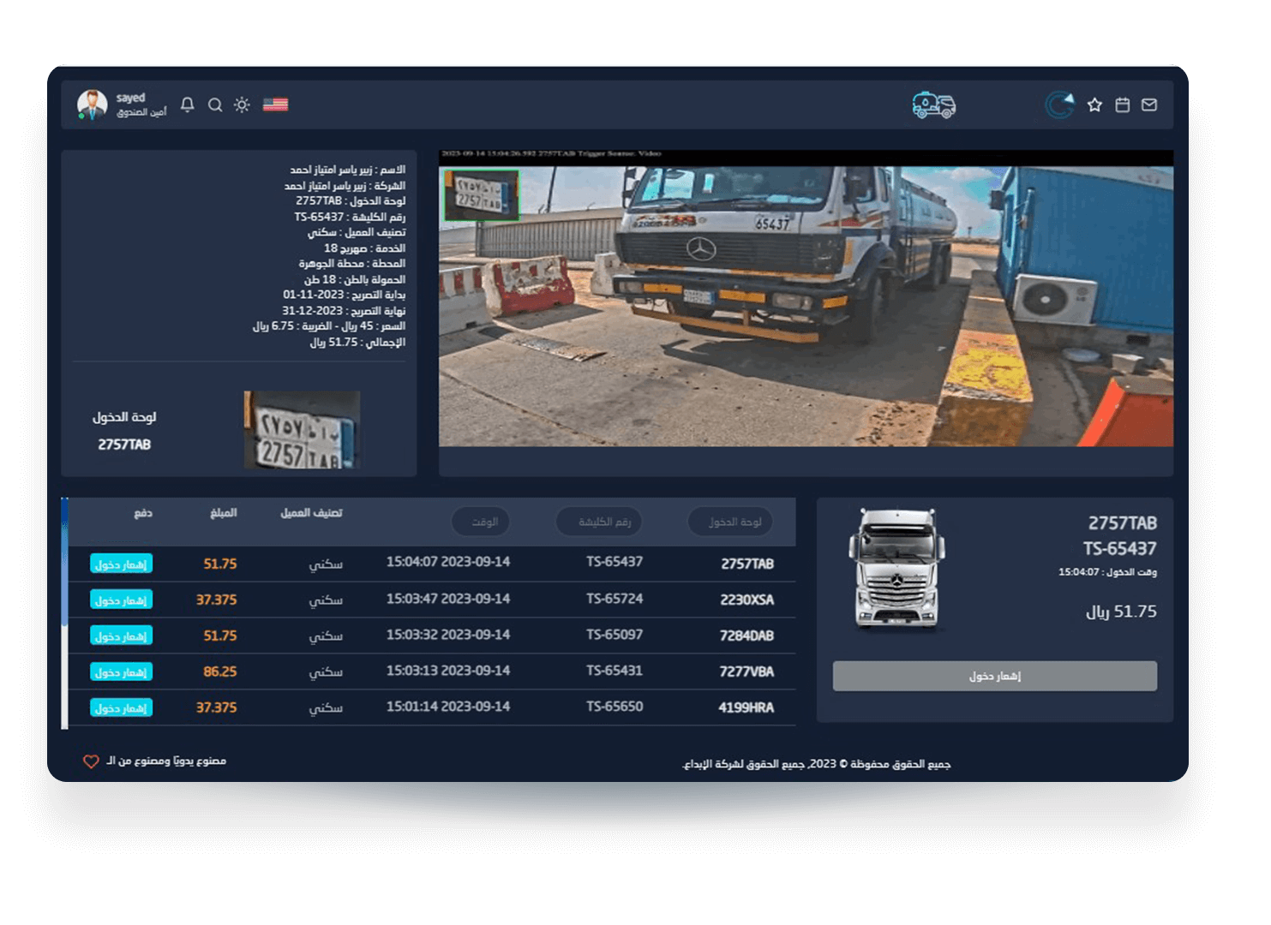Click the cropped license plate thumbnail
Screen dimensions: 1271x925
[302, 430]
